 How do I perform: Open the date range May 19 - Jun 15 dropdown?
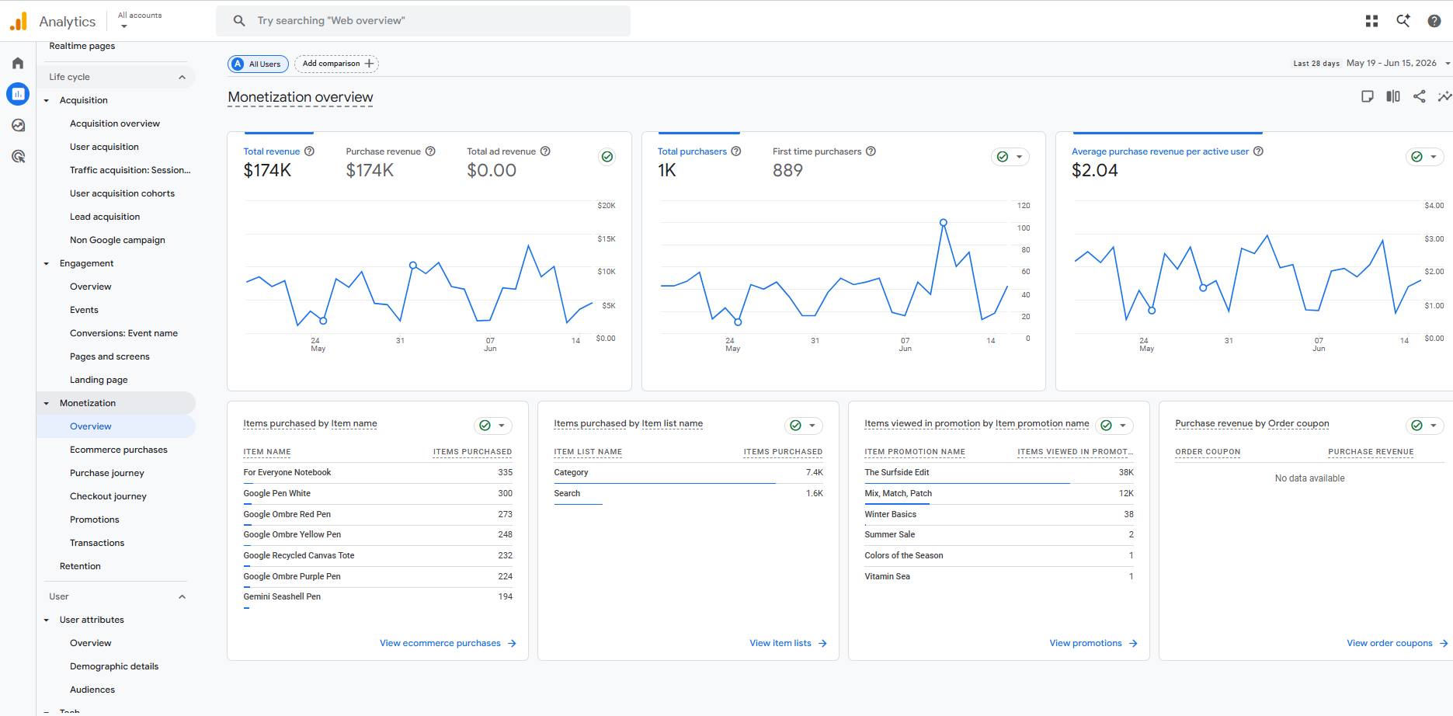pyautogui.click(x=1398, y=64)
